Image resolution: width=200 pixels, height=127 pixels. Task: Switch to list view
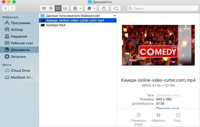[x=51, y=8]
